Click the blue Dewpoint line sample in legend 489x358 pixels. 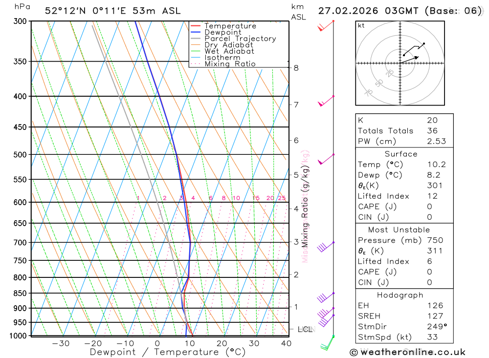195,32
